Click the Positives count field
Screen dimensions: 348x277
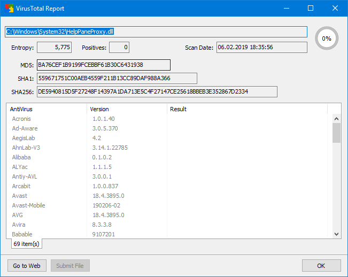tap(119, 47)
